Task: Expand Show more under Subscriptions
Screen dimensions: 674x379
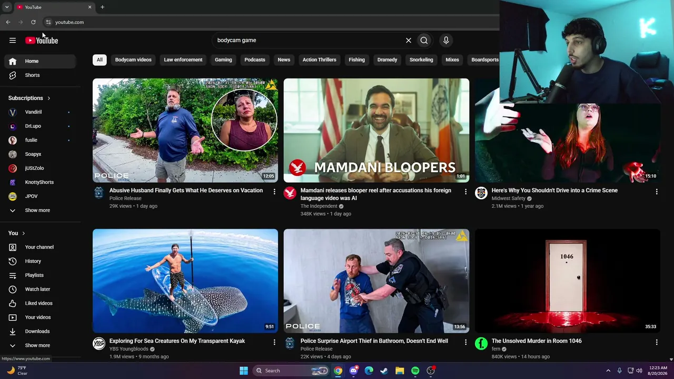Action: pos(41,211)
